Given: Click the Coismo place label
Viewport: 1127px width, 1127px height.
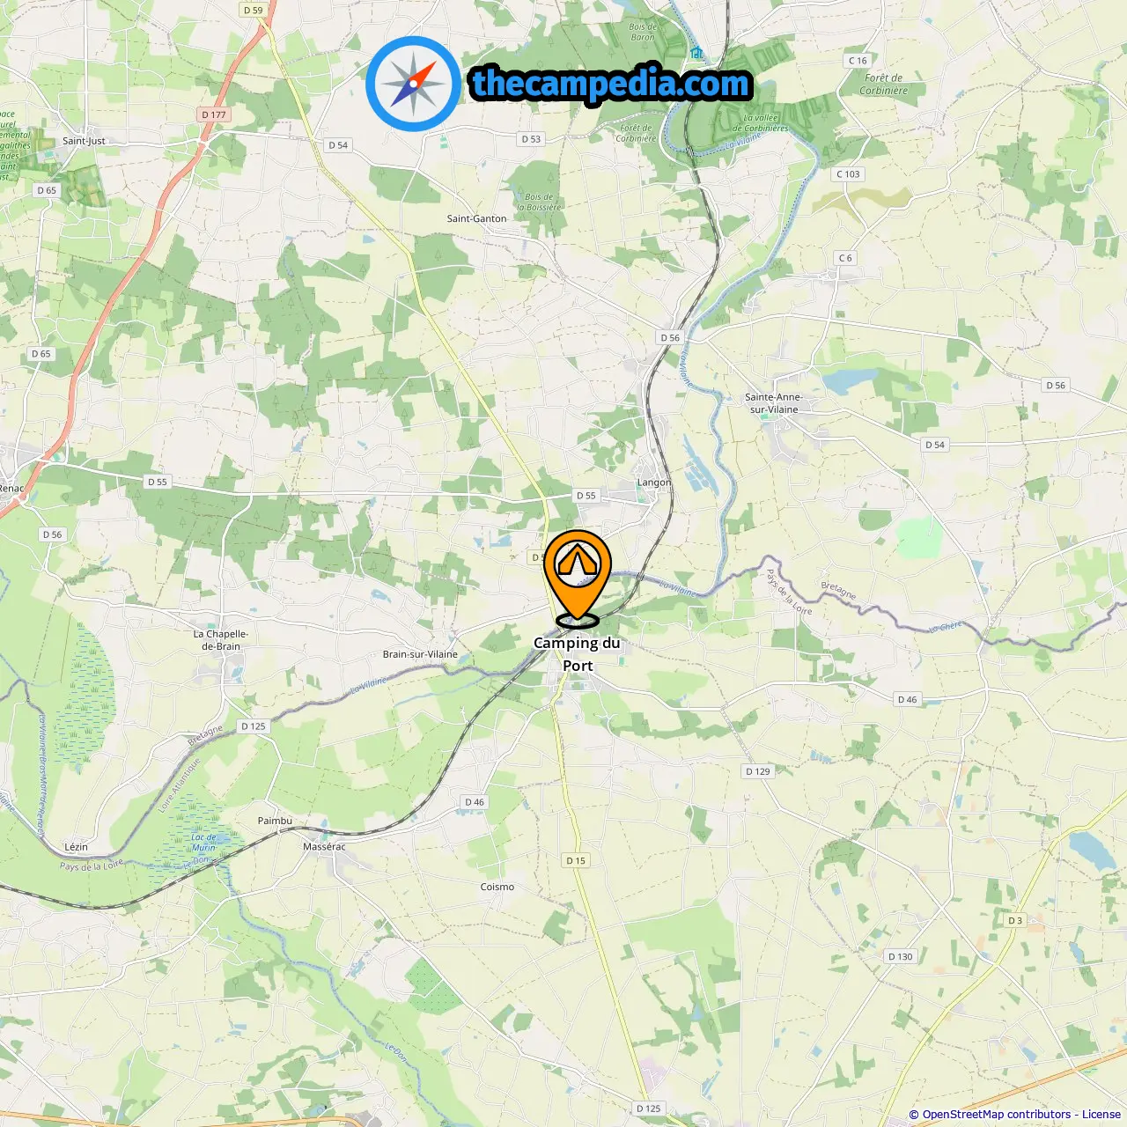Looking at the screenshot, I should tap(497, 887).
